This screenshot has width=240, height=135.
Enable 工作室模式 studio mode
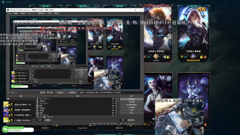click(x=132, y=107)
